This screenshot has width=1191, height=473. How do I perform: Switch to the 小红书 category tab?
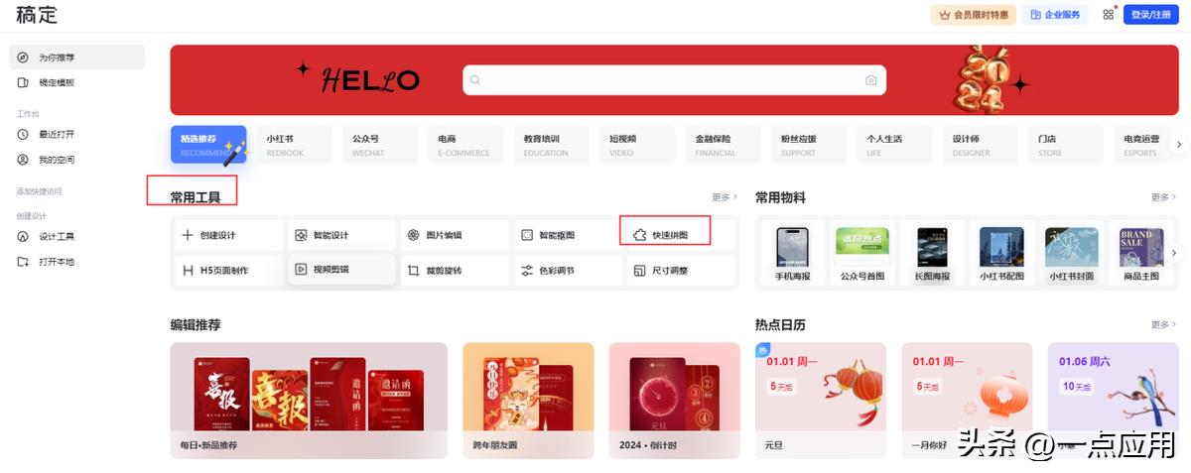[294, 145]
